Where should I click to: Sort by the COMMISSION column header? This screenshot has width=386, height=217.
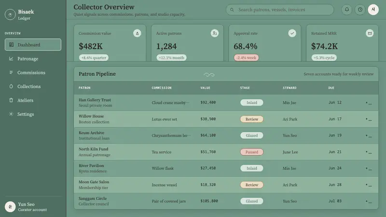pyautogui.click(x=162, y=88)
